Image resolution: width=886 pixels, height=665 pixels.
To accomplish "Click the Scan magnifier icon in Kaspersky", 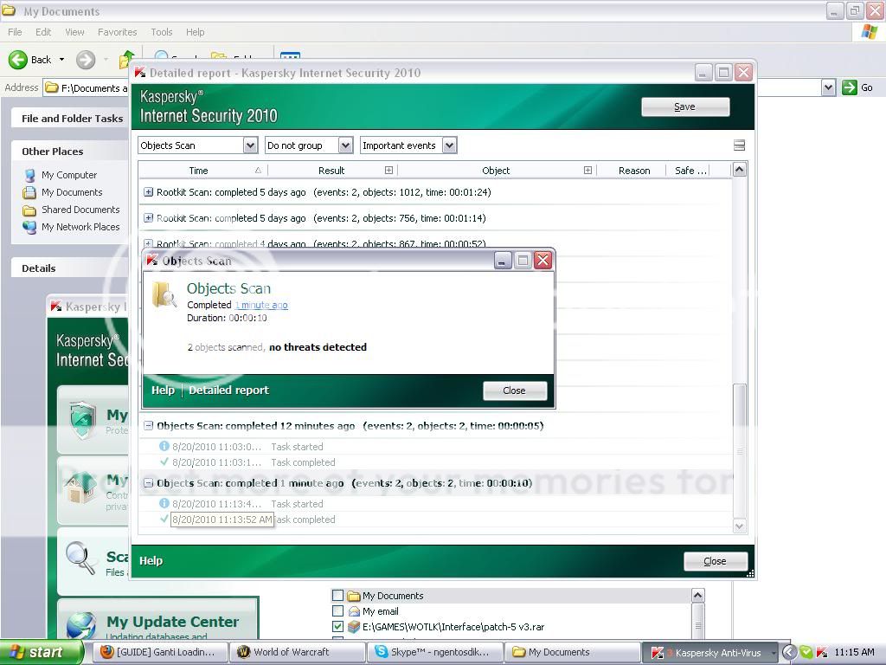I will coord(80,557).
